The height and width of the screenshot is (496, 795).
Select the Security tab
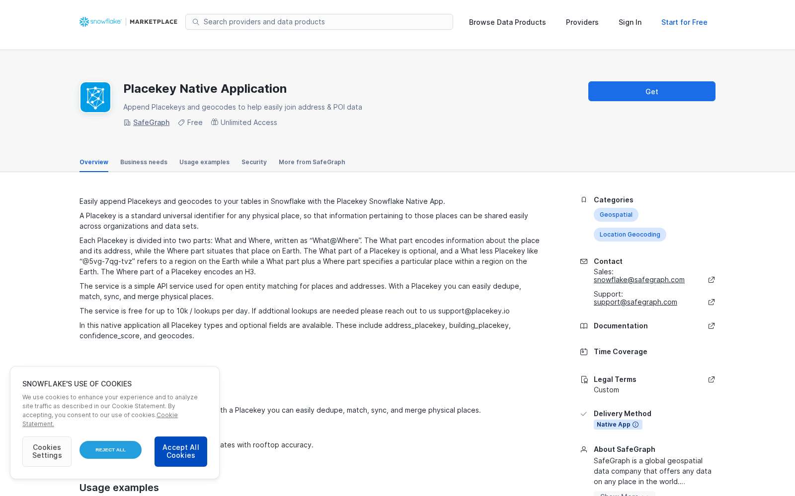click(x=254, y=162)
